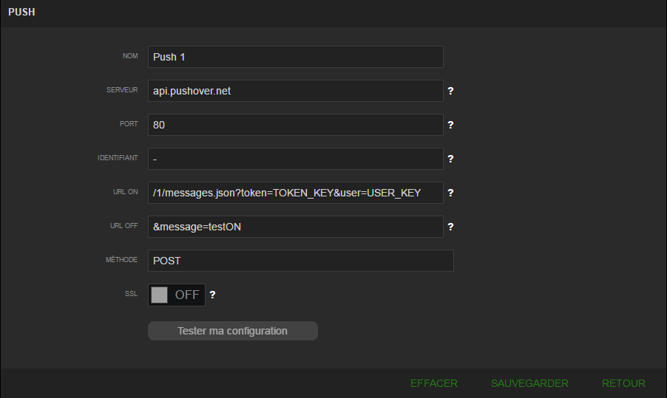Click the PUSH panel header title
This screenshot has height=398, width=667.
tap(21, 13)
